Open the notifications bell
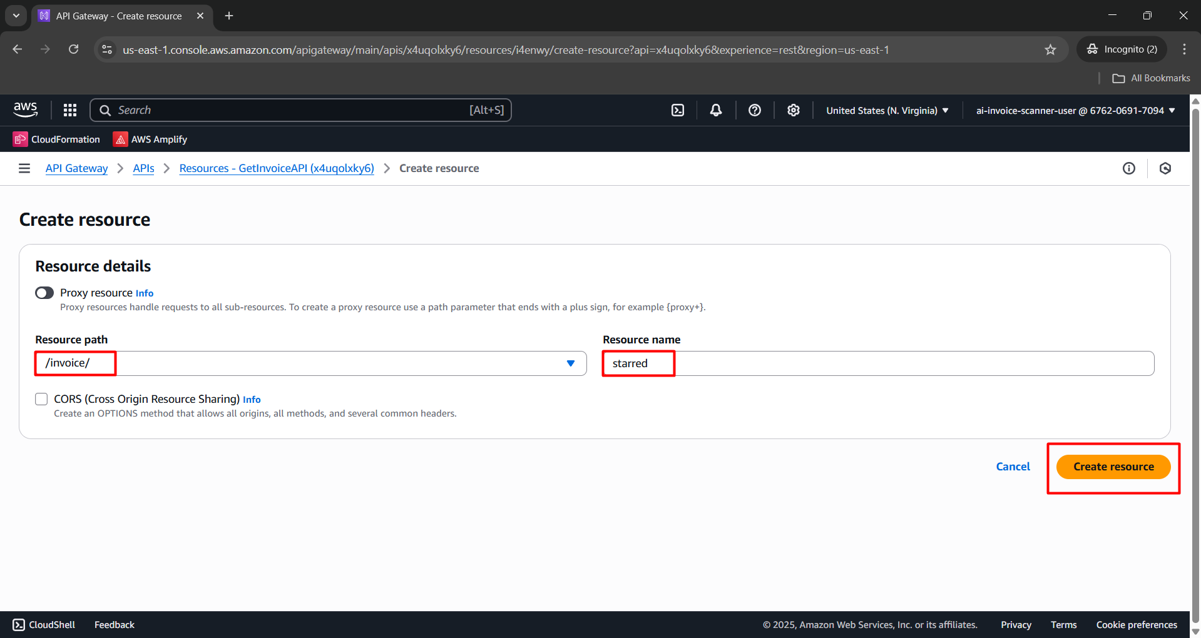The image size is (1201, 638). point(715,109)
